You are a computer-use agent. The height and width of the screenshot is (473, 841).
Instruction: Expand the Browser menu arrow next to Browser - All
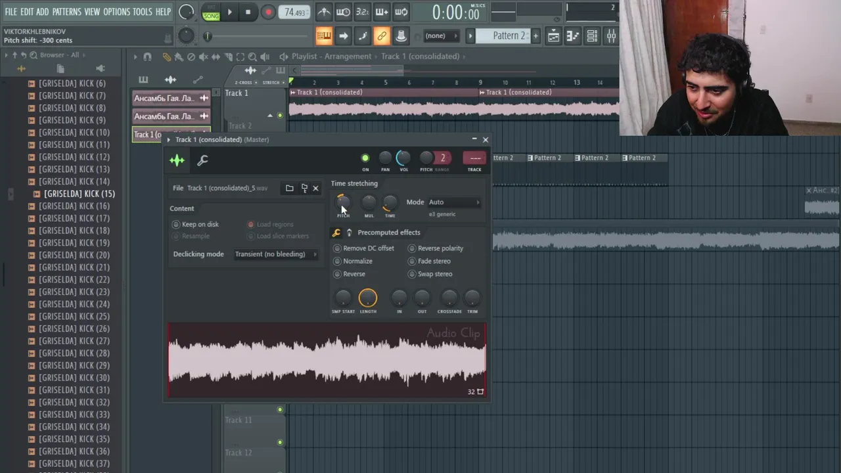7,55
